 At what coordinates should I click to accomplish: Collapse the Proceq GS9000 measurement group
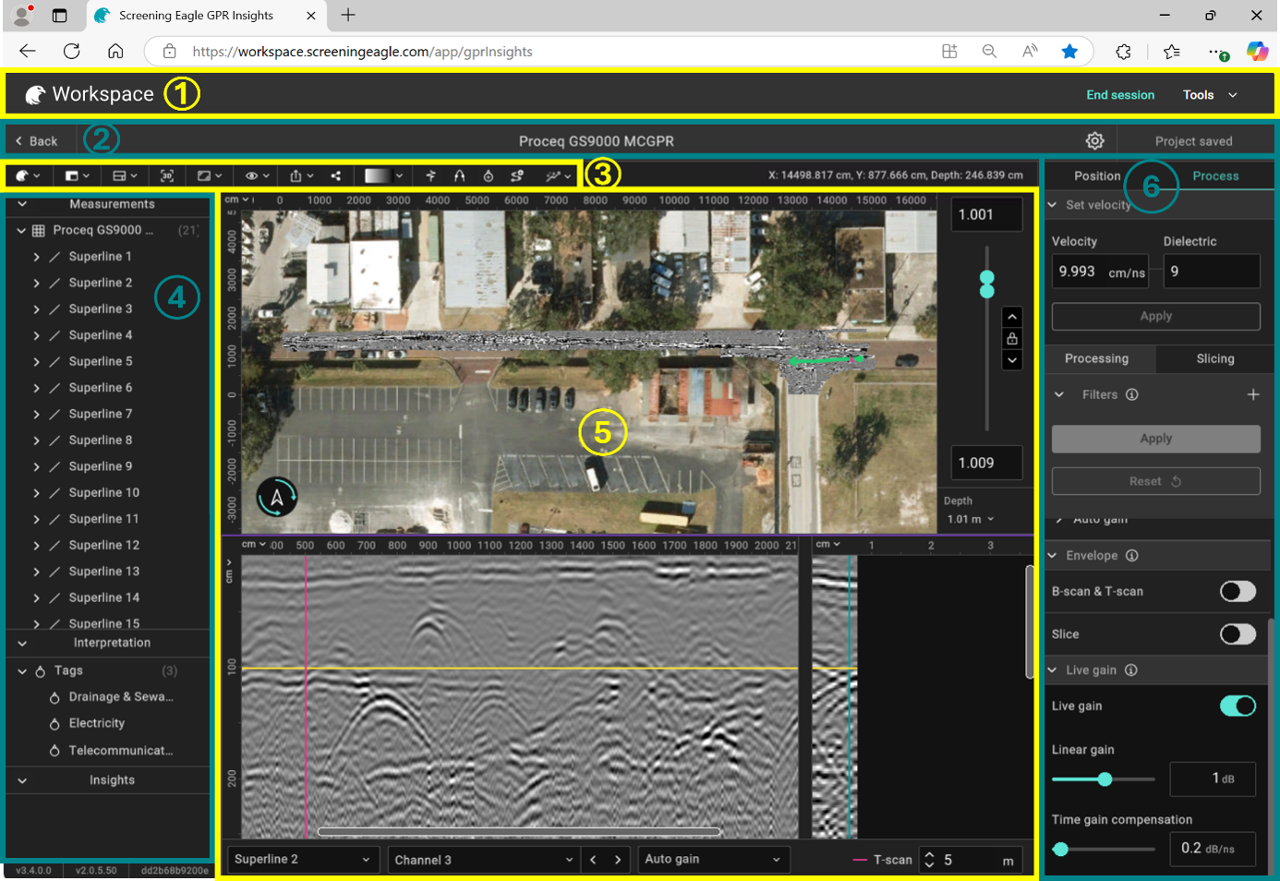pos(21,230)
